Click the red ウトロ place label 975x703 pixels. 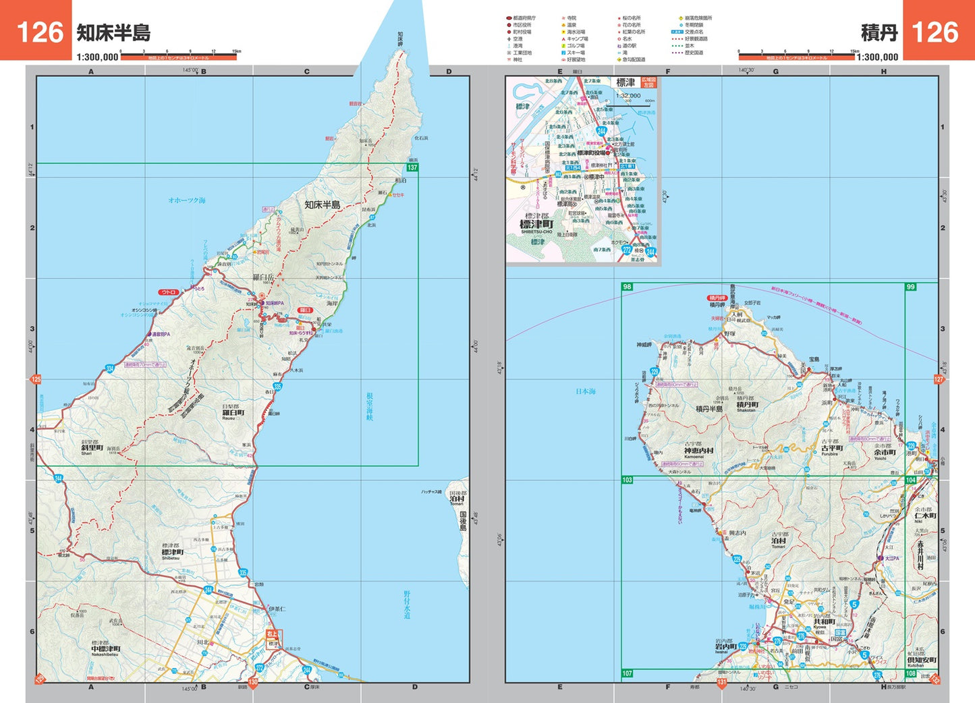pos(168,292)
